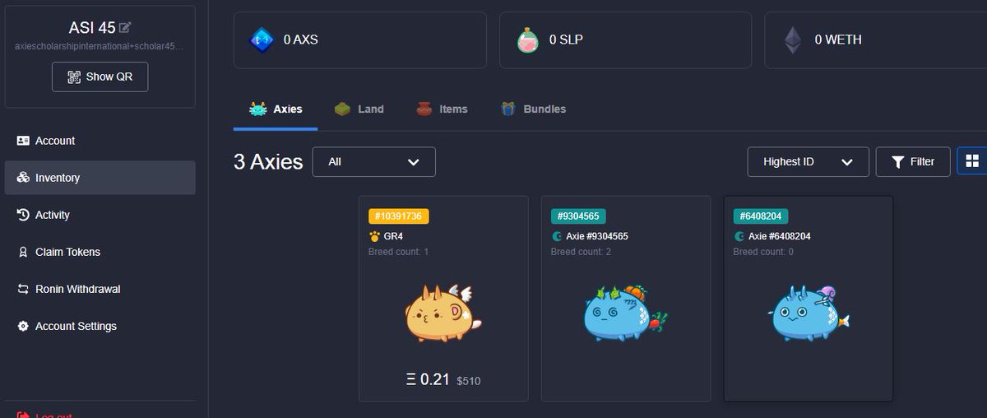Click the 0 WETH balance text

[838, 39]
